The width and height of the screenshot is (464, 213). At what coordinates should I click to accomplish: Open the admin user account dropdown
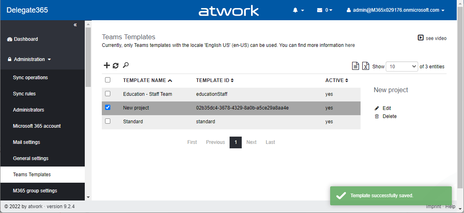(395, 10)
